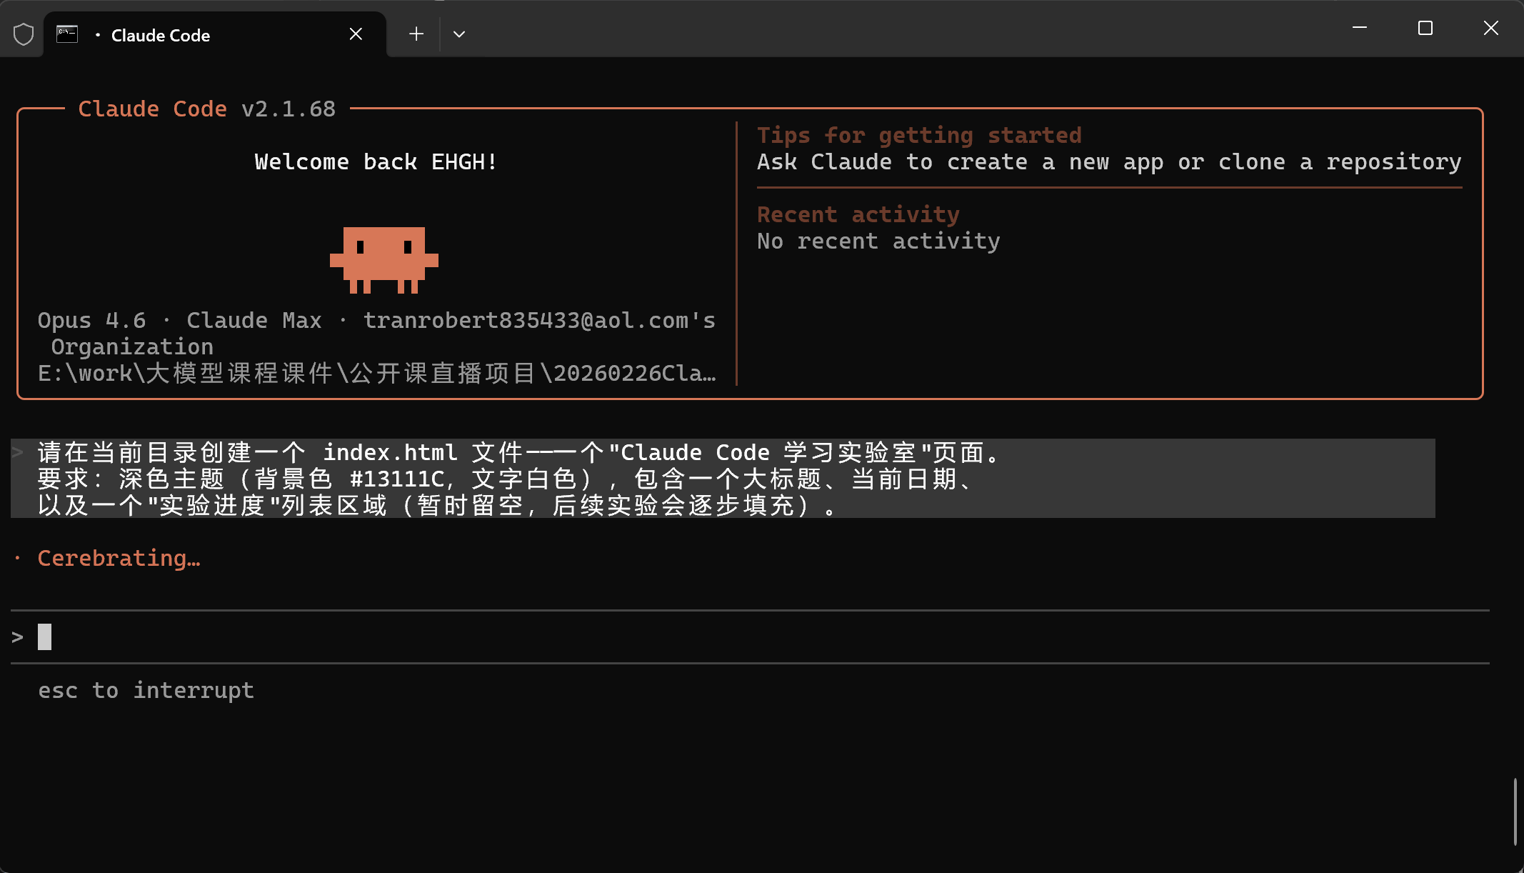Click the prompt input line
This screenshot has width=1524, height=873.
pos(750,637)
